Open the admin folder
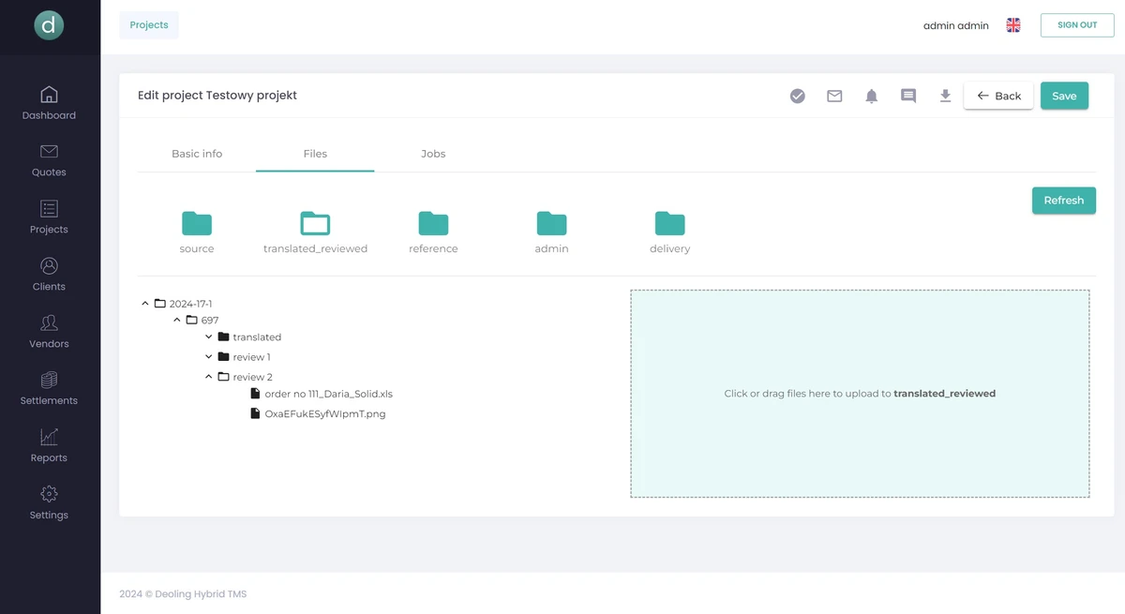1125x614 pixels. click(x=551, y=224)
